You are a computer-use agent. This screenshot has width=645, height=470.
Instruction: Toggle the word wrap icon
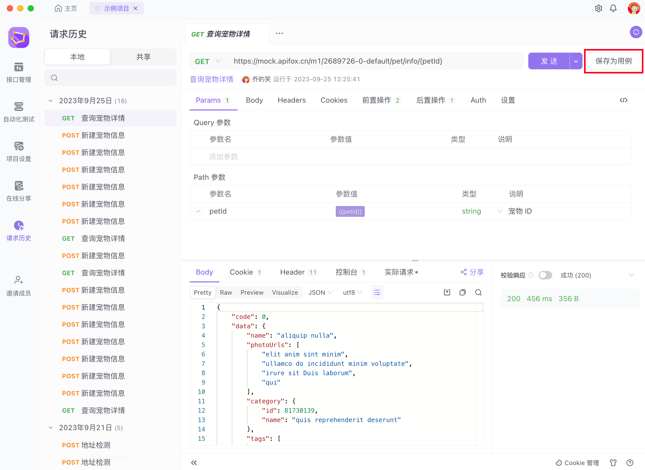(377, 293)
